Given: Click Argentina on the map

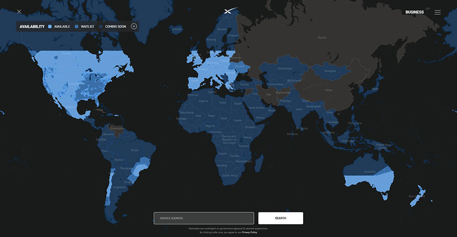Looking at the screenshot, I should click(119, 187).
